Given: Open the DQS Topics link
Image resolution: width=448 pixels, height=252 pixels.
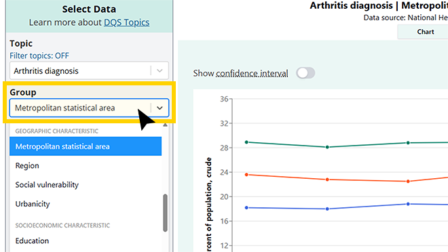Looking at the screenshot, I should 126,22.
